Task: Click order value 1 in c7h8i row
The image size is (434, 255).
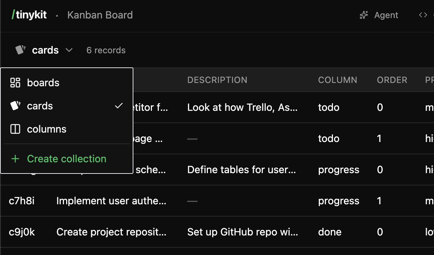Action: point(379,201)
